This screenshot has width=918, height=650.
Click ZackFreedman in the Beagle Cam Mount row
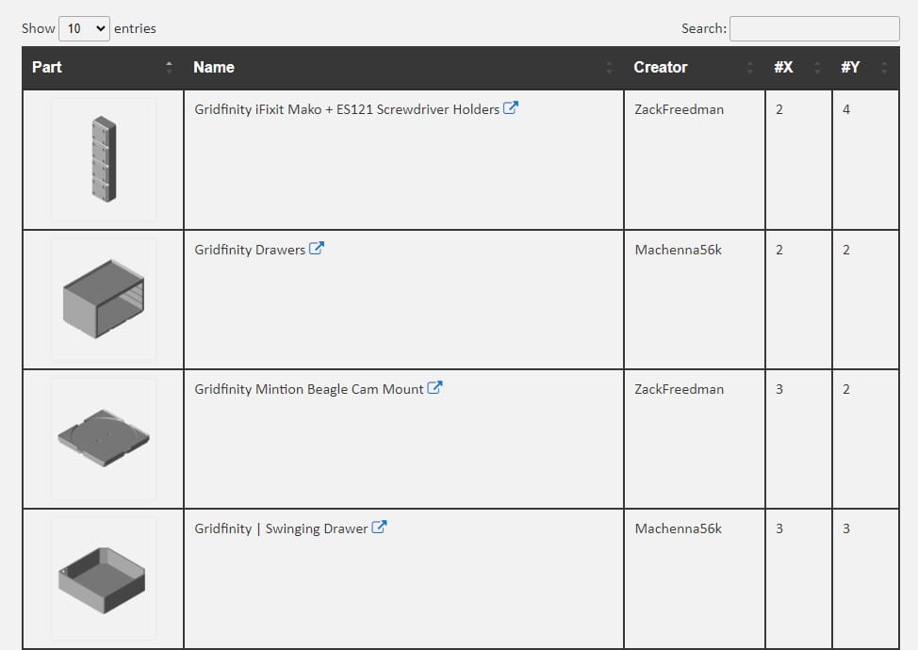[x=680, y=389]
